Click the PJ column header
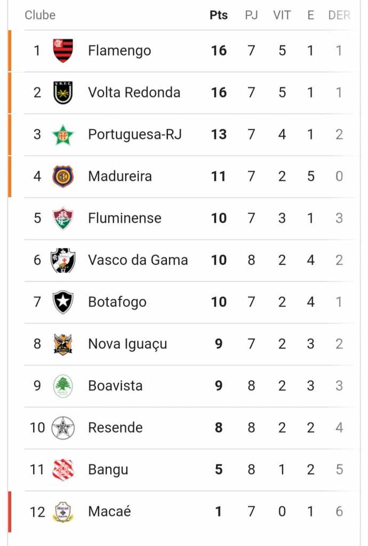Image resolution: width=368 pixels, height=546 pixels. point(251,15)
